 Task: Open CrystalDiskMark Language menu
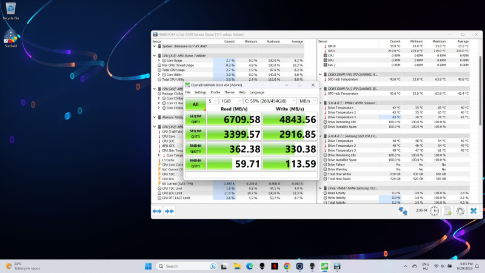[x=256, y=92]
